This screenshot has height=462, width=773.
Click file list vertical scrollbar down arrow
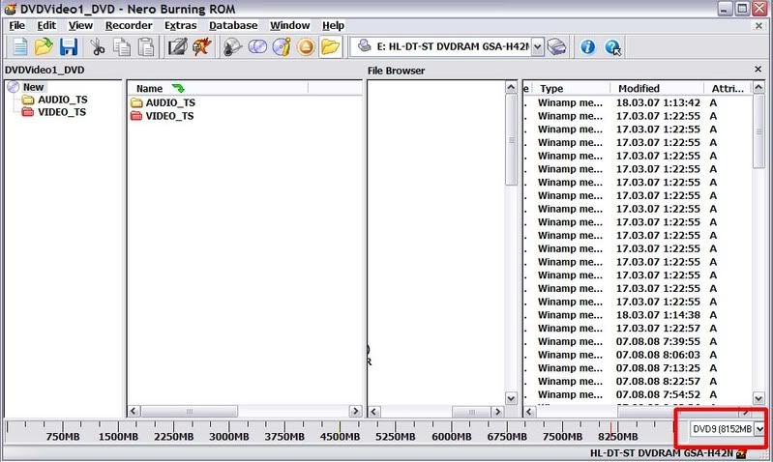tap(758, 398)
